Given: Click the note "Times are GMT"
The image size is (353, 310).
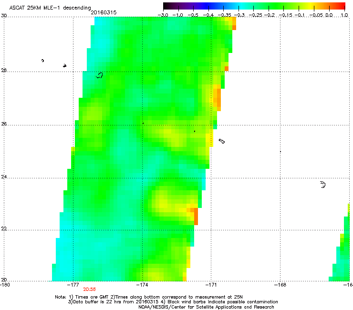Looking at the screenshot, I should click(91, 297).
